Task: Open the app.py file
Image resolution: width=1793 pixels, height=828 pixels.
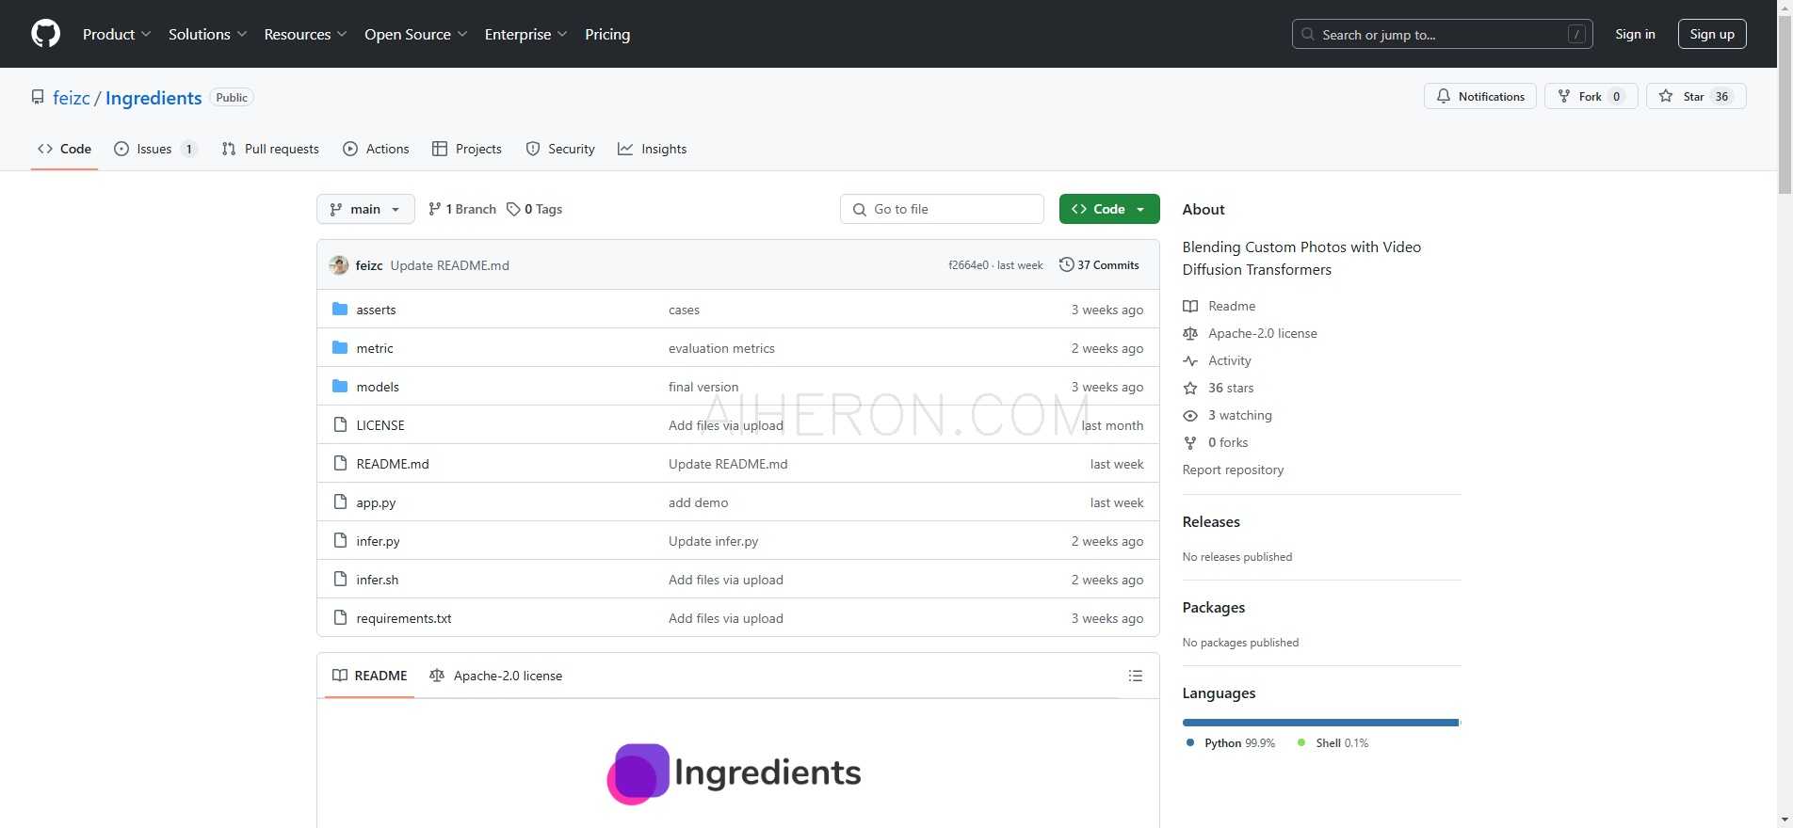Action: tap(376, 502)
